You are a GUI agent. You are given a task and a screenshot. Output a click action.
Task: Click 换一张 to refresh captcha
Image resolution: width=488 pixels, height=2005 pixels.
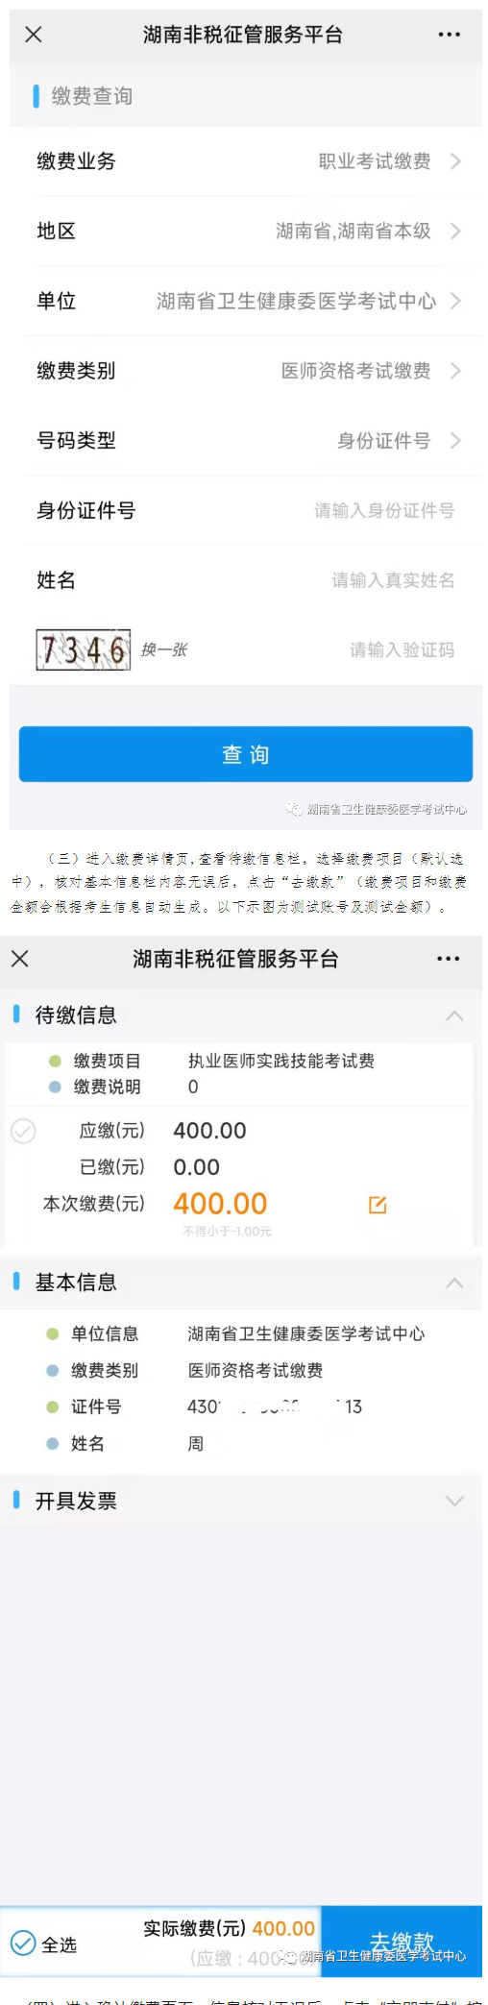click(163, 650)
